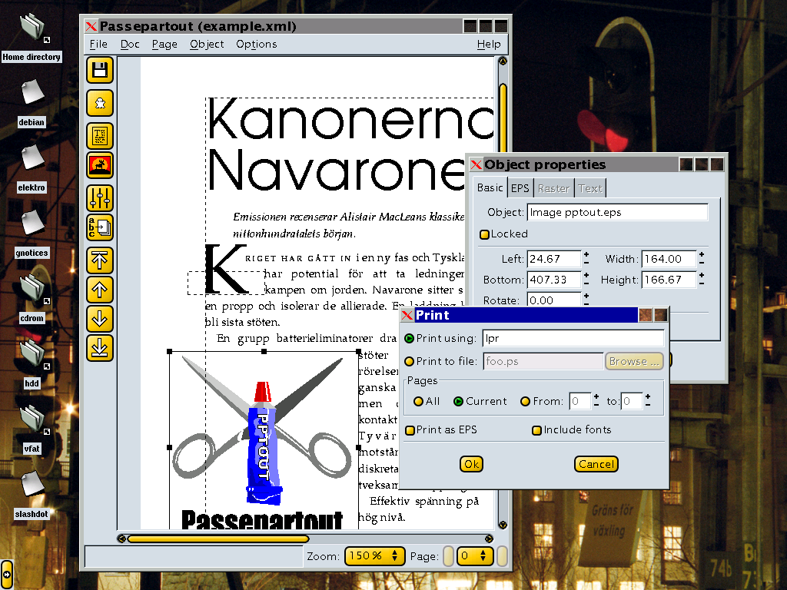This screenshot has width=787, height=590.
Task: Open properties via the sliders icon
Action: coord(99,198)
